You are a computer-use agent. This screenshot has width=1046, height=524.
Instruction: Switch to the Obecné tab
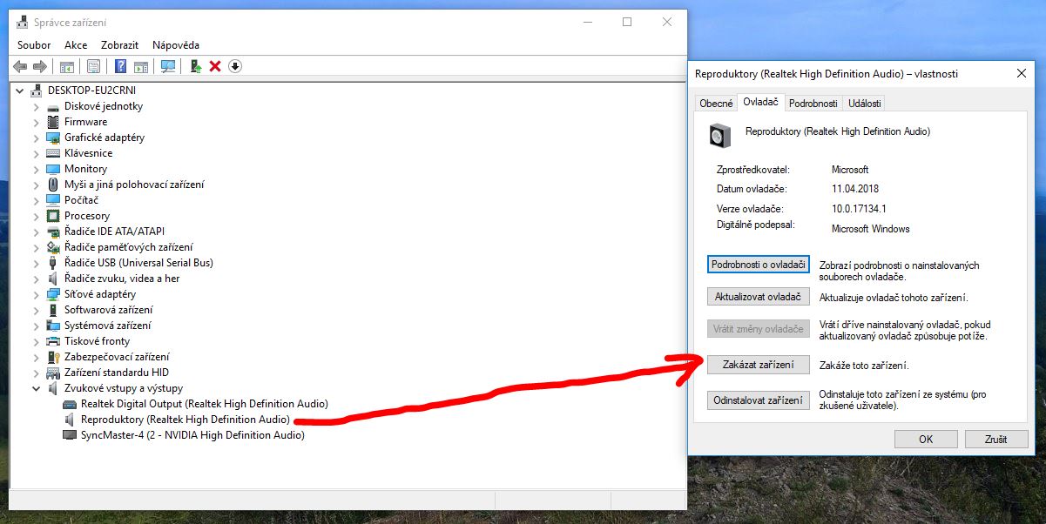click(x=716, y=103)
